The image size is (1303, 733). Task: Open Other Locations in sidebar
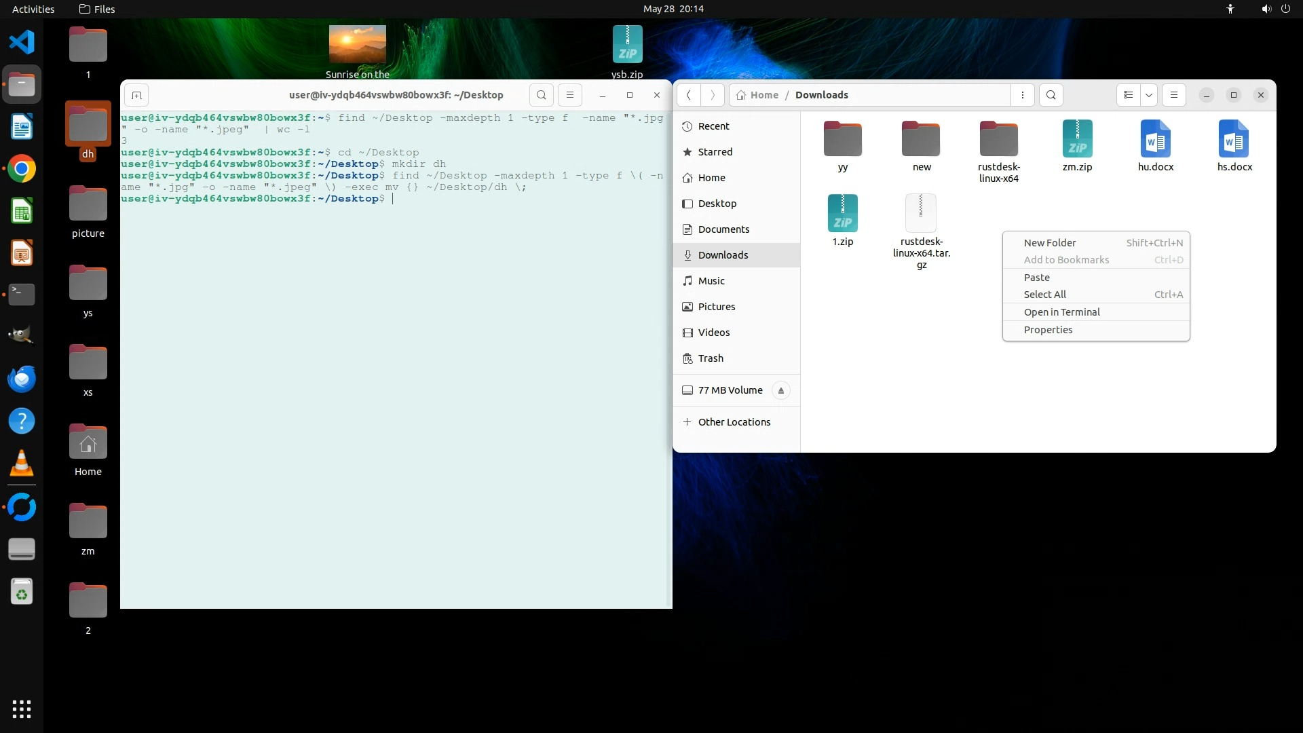click(734, 422)
